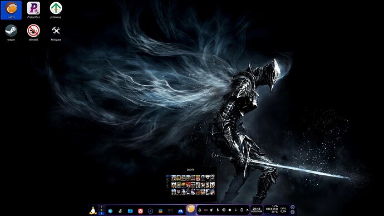Open the clock showing 20:42
The height and width of the screenshot is (216, 384).
pos(257,210)
